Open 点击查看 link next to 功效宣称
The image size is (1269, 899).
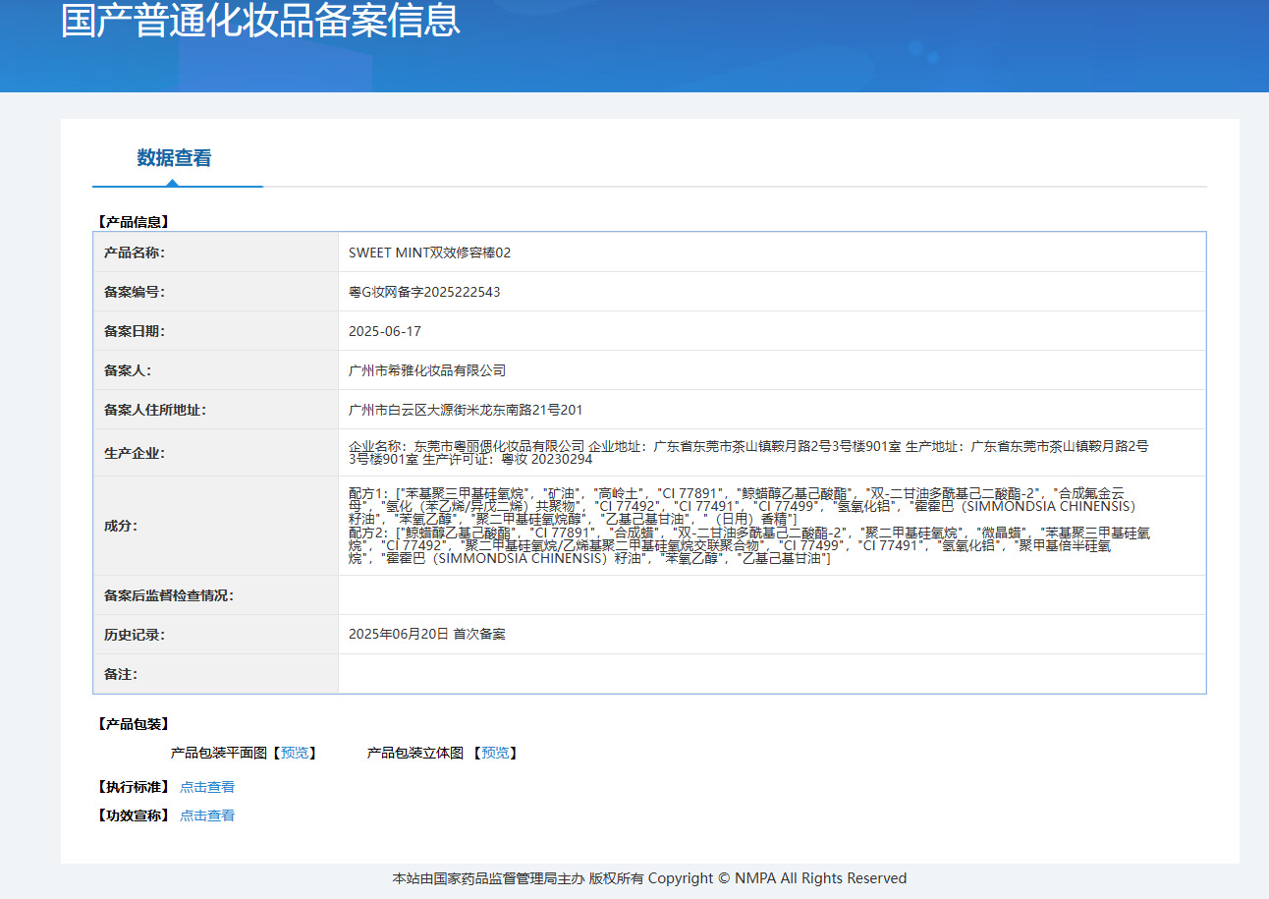click(207, 815)
